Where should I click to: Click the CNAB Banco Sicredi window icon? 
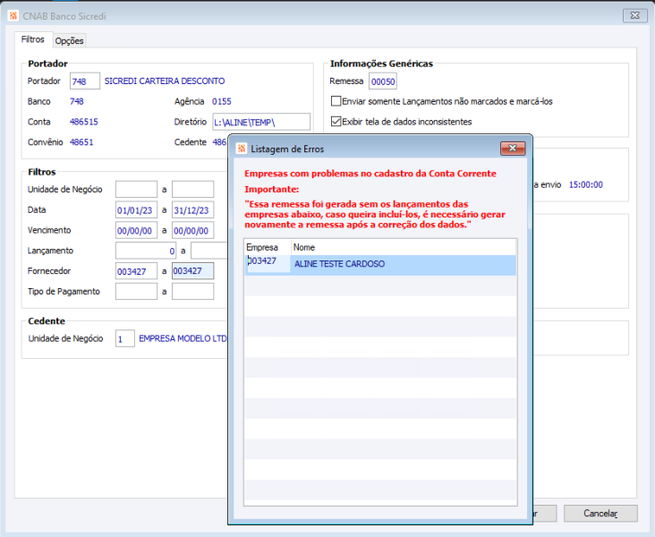click(12, 15)
